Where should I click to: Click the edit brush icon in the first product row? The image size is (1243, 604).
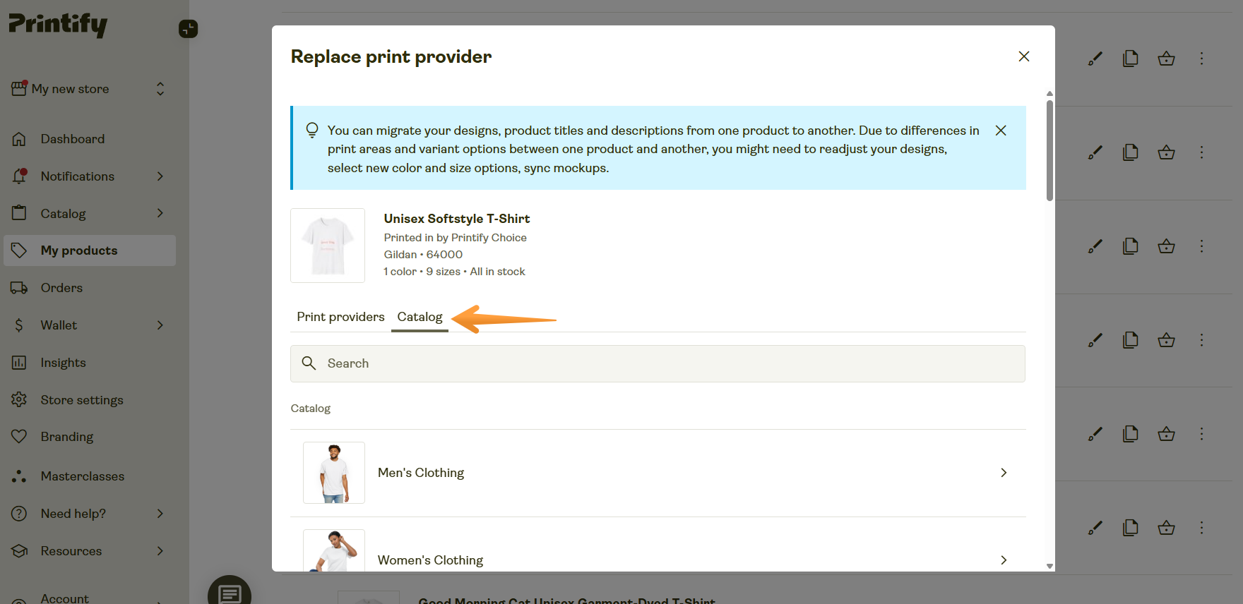[1095, 59]
